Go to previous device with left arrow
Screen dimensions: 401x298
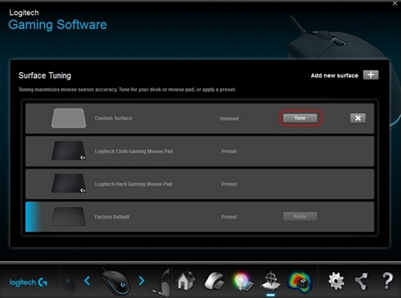coord(87,281)
